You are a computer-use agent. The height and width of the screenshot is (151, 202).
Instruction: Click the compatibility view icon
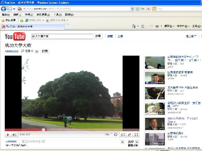coord(137,9)
